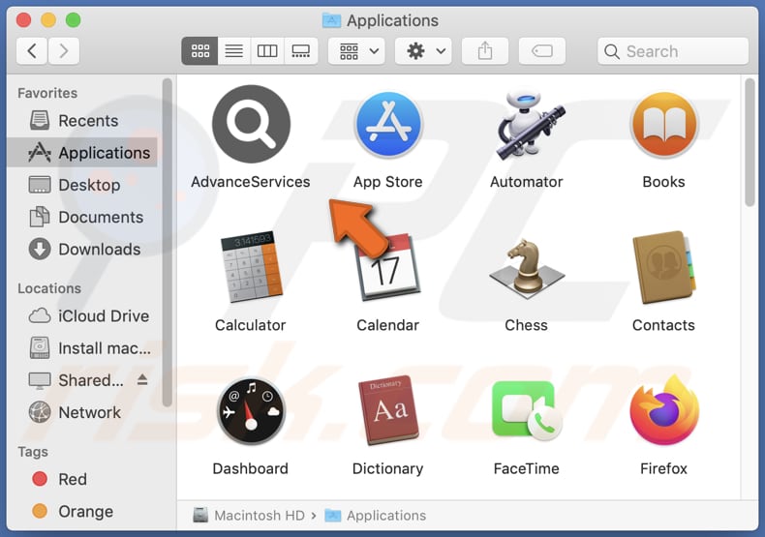Click the sidebar vertical scrollbar
Image resolution: width=765 pixels, height=537 pixels.
(167, 242)
